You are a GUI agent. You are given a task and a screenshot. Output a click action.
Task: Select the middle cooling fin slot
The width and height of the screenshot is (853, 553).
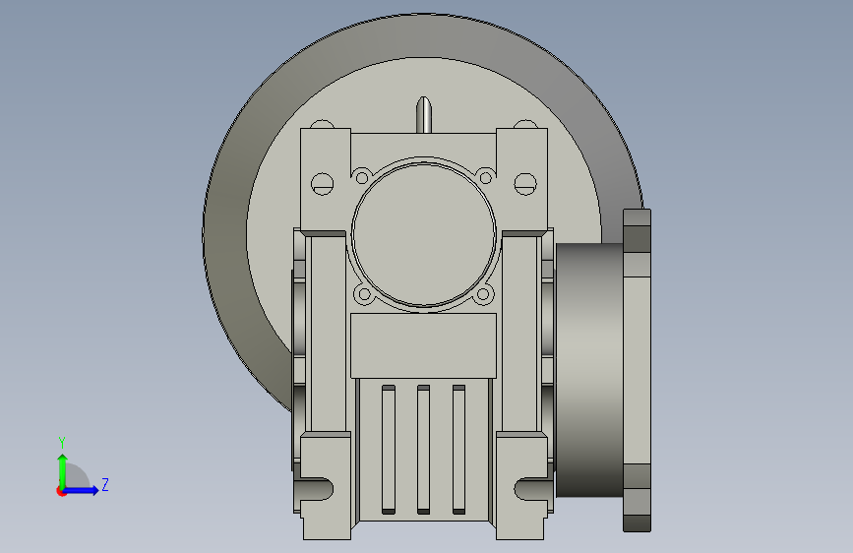[423, 450]
